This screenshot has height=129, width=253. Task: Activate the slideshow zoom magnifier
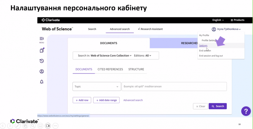click(33, 126)
